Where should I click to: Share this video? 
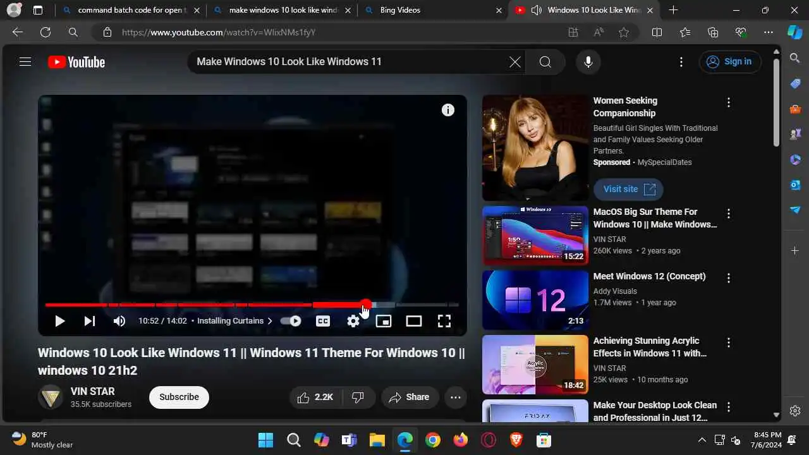tap(410, 397)
